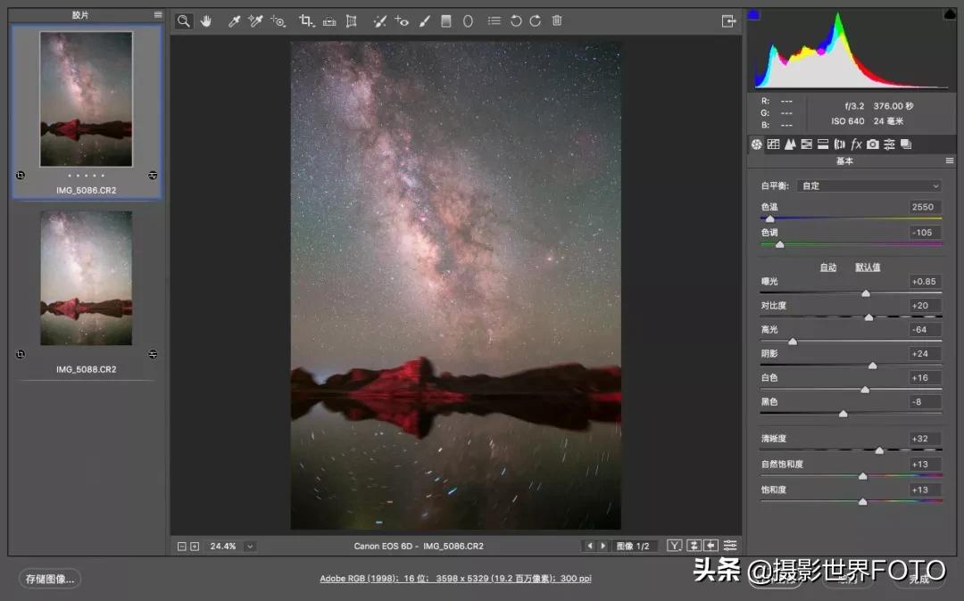Open the fx Effects panel
The width and height of the screenshot is (964, 601).
point(856,144)
